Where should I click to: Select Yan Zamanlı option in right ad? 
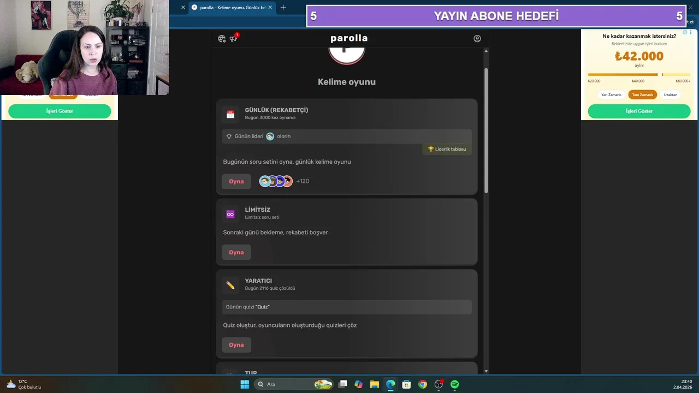pyautogui.click(x=611, y=94)
